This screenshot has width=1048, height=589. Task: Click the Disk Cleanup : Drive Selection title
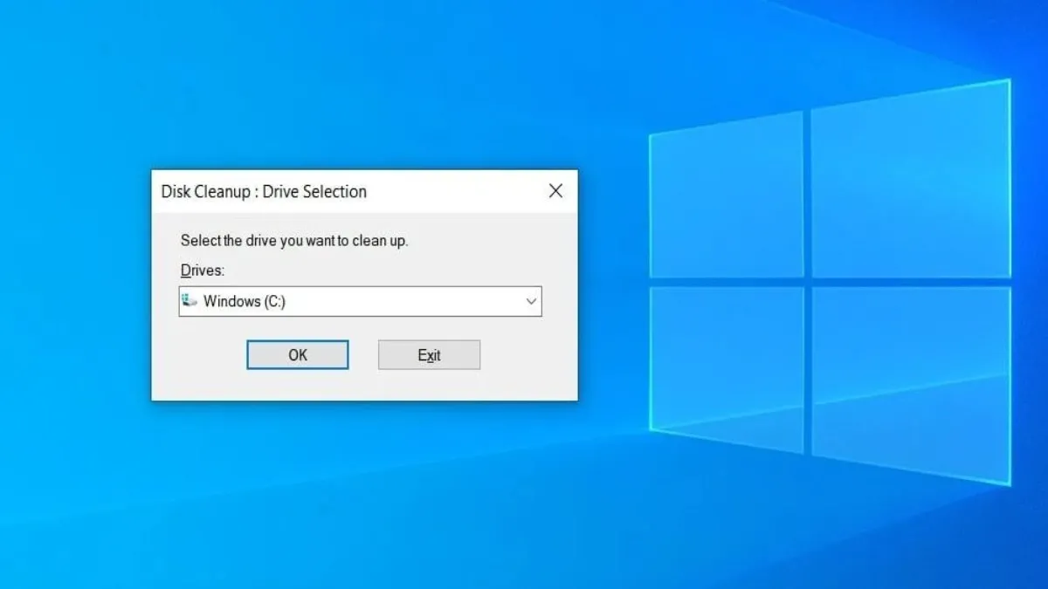point(264,192)
